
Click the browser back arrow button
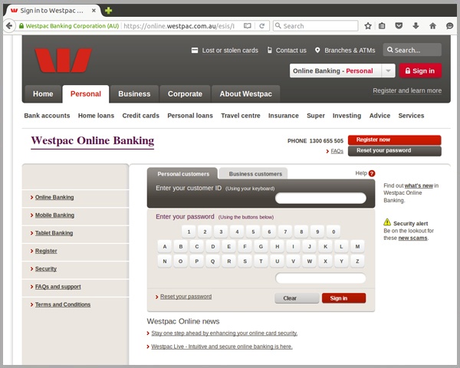click(x=9, y=26)
